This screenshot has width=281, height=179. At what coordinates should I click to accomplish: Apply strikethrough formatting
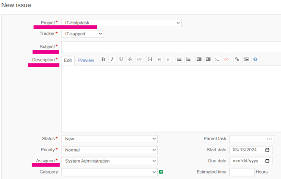coord(130,59)
